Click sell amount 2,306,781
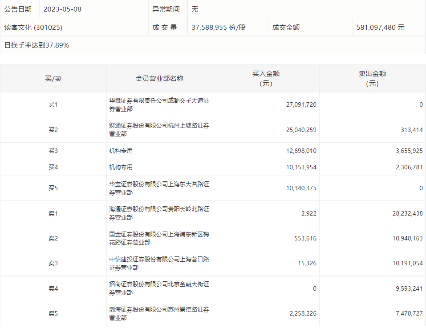The width and height of the screenshot is (426, 328). pyautogui.click(x=409, y=168)
